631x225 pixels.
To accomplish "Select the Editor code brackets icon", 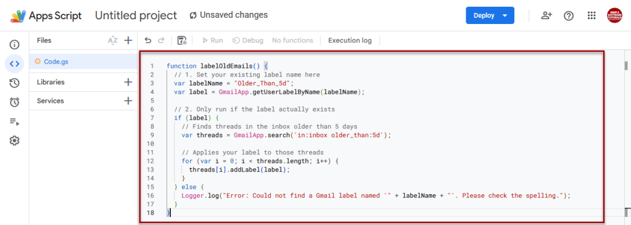I will (14, 63).
